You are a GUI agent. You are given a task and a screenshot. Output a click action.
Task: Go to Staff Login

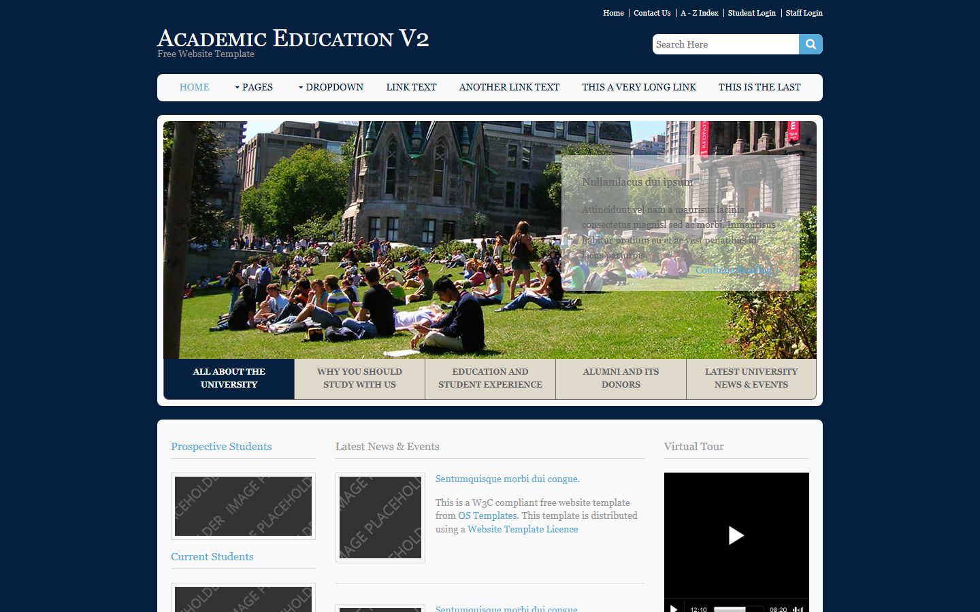coord(804,13)
